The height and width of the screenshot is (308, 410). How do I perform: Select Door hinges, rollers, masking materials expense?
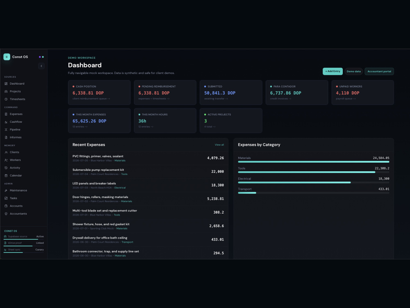click(x=148, y=199)
